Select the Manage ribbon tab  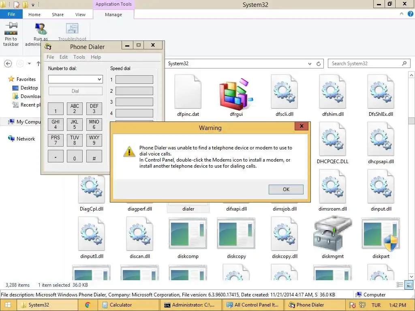point(113,15)
